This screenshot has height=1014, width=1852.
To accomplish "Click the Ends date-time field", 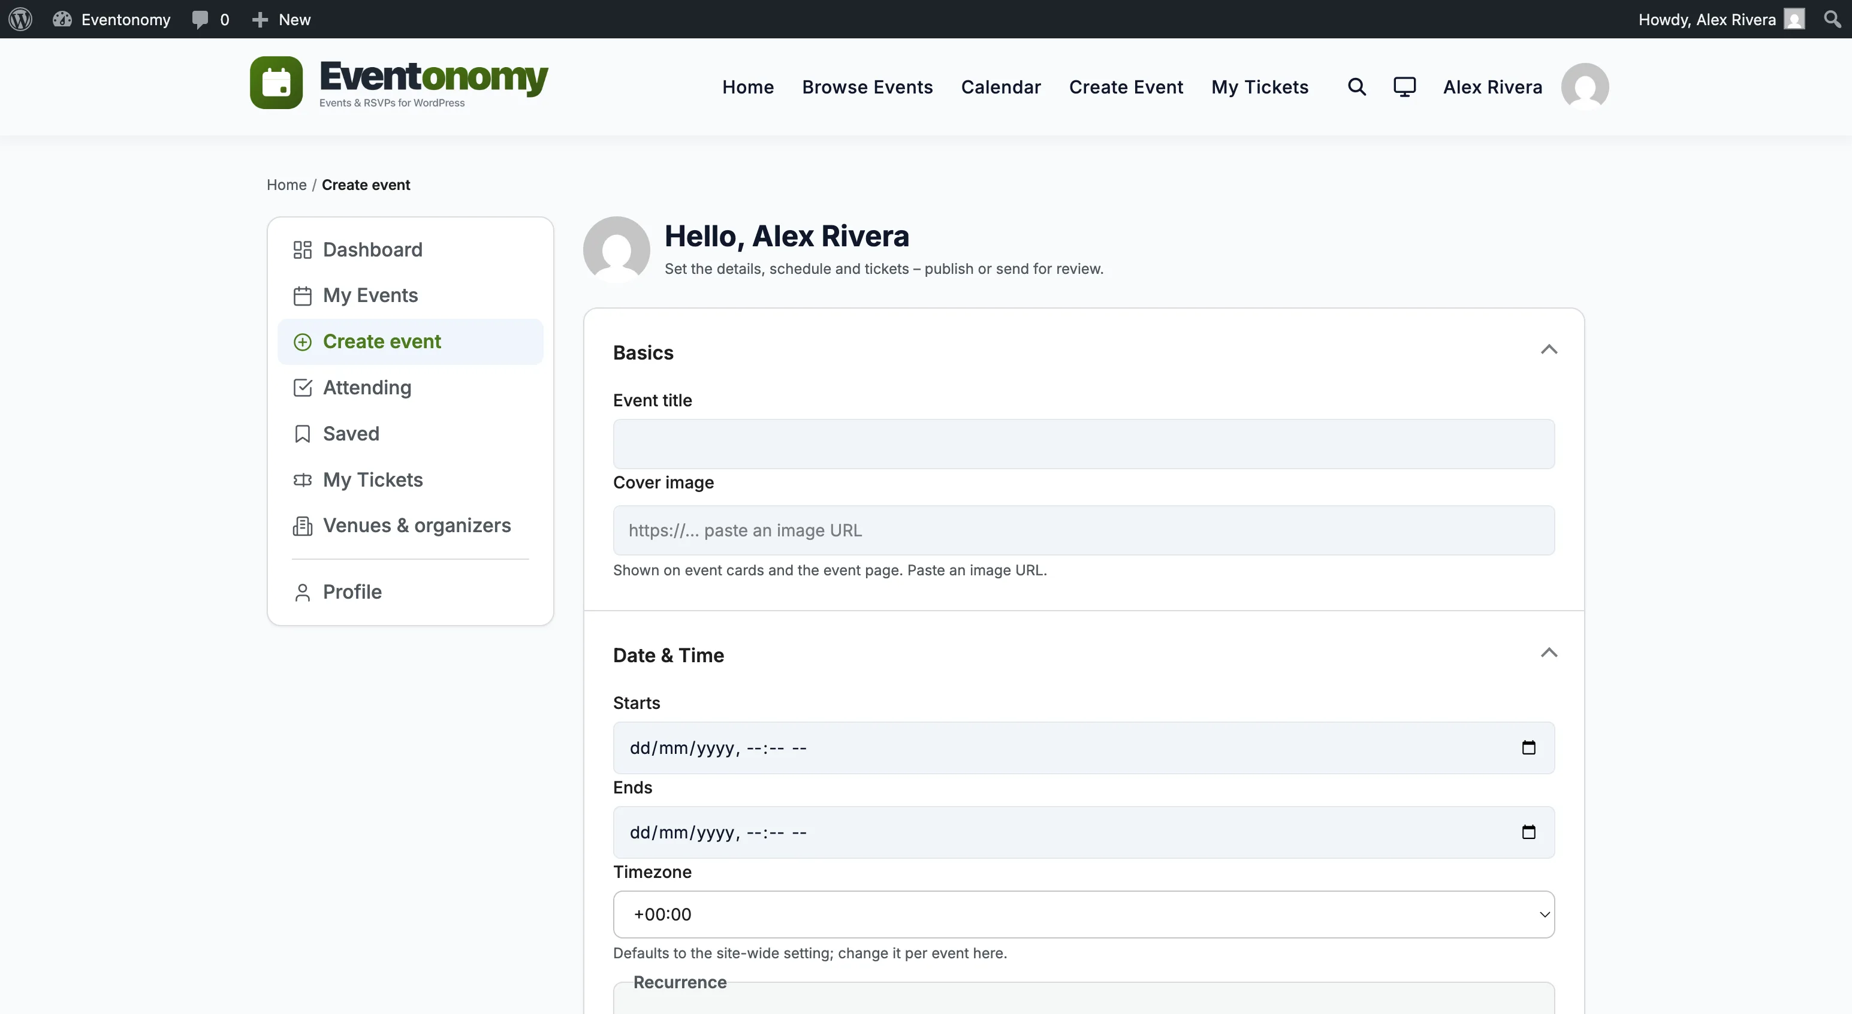I will (x=1084, y=832).
